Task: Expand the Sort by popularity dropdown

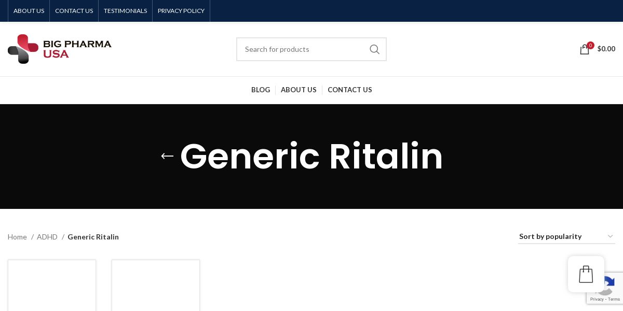Action: pyautogui.click(x=566, y=236)
